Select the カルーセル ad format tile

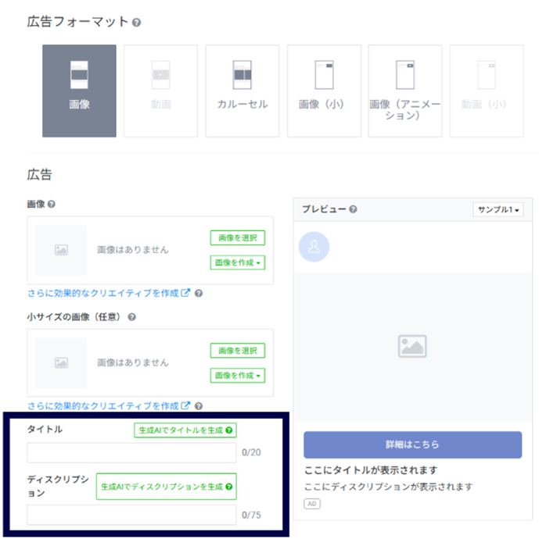point(242,91)
